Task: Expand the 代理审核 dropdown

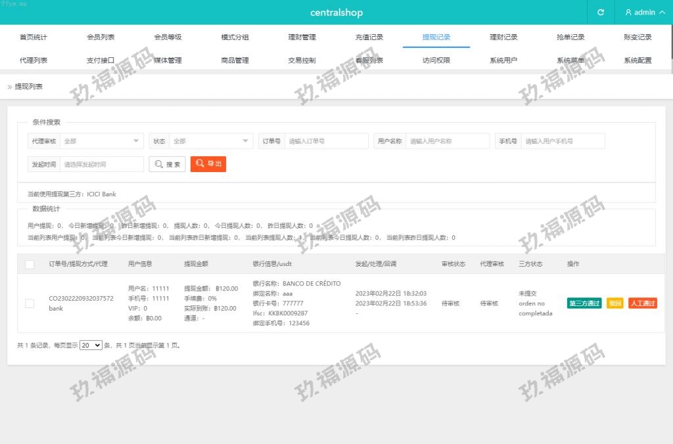Action: 101,141
